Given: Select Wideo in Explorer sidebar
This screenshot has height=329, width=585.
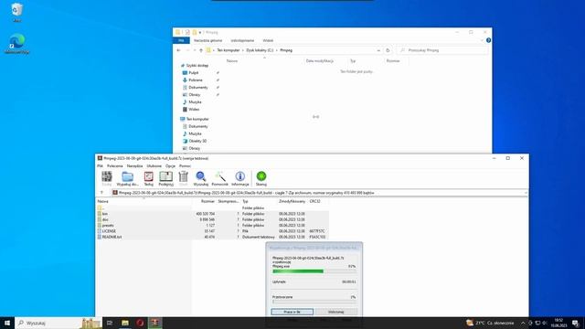Looking at the screenshot, I should [x=194, y=110].
